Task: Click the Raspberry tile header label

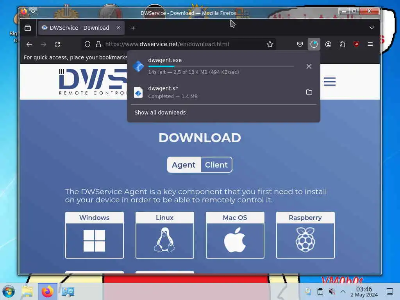Action: click(305, 218)
